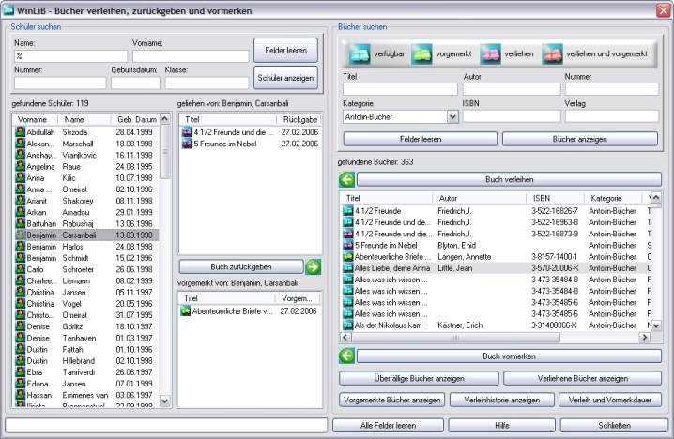Click green arrow beside 'Buch vormerken'
Image resolution: width=674 pixels, height=439 pixels.
(346, 356)
